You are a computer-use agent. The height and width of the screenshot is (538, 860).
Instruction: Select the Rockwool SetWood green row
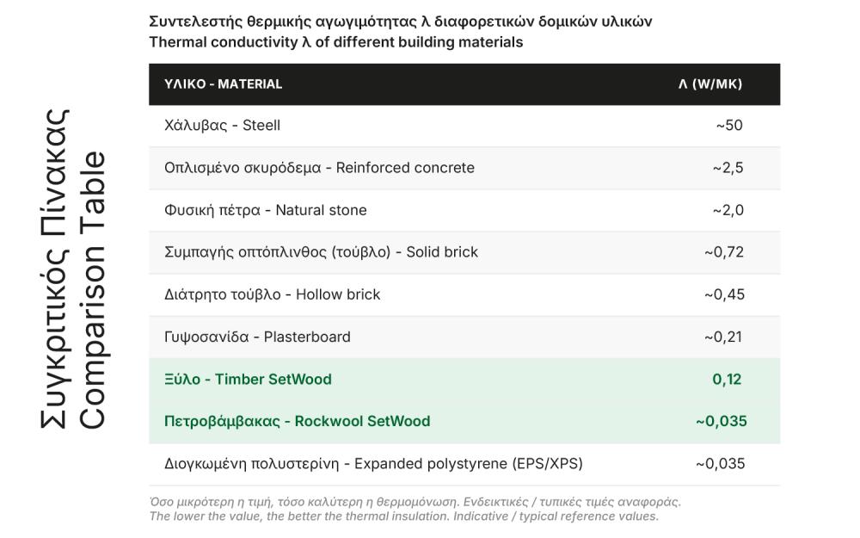pyautogui.click(x=464, y=422)
